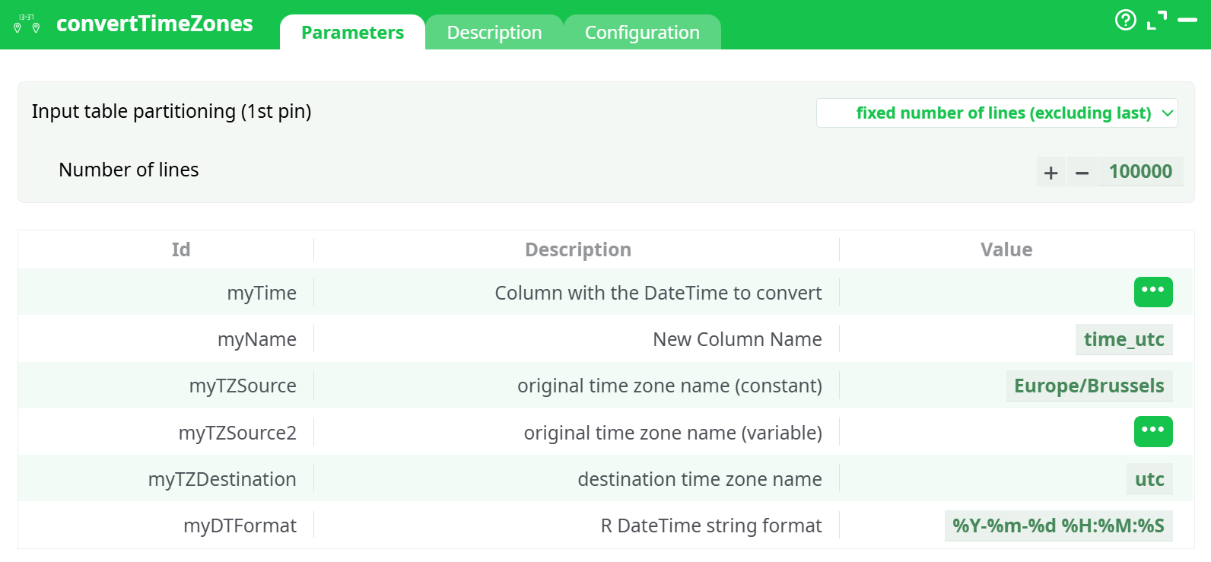Click the Value column header
Viewport: 1211px width, 562px height.
coord(1006,250)
